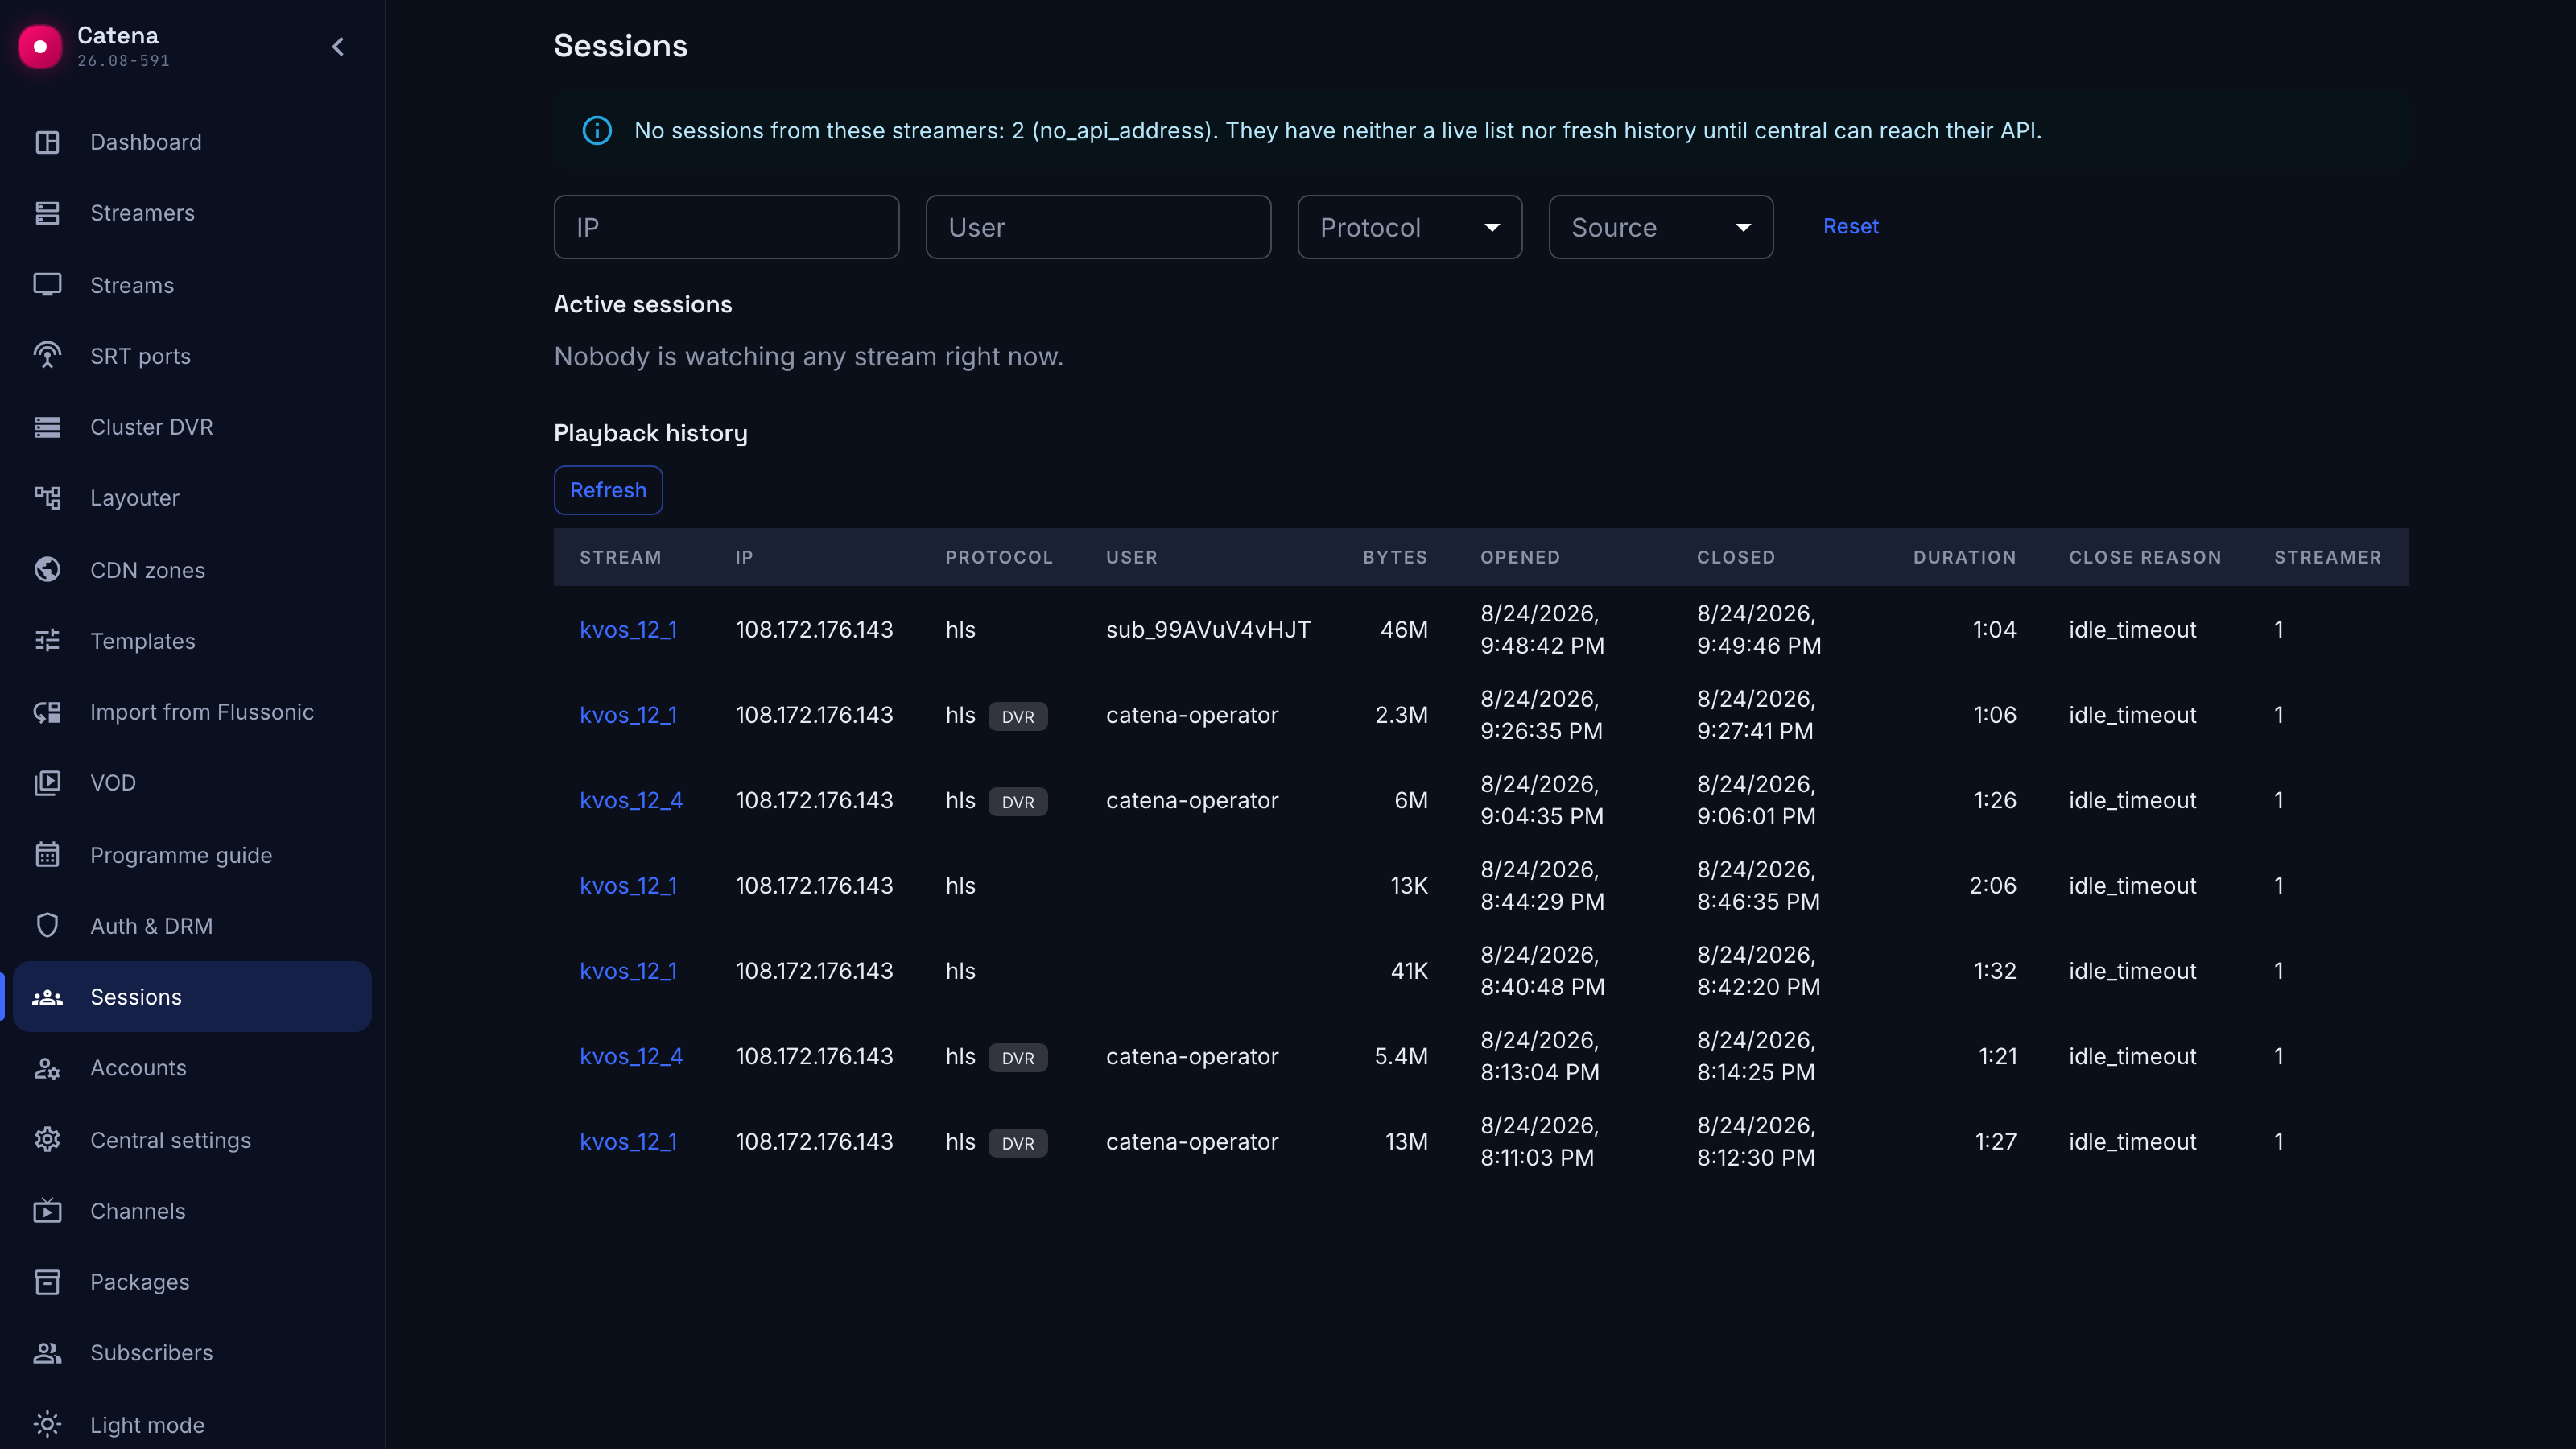Screen dimensions: 2576x1449
Task: Open the Source filter dropdown
Action: point(1661,227)
